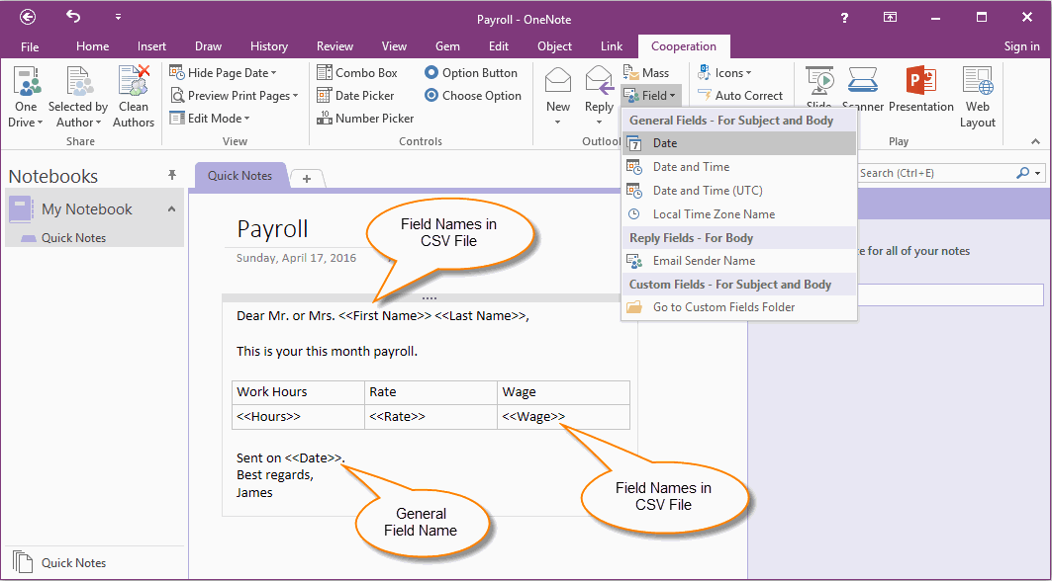Select Date and Time field
Image resolution: width=1052 pixels, height=581 pixels.
point(739,167)
